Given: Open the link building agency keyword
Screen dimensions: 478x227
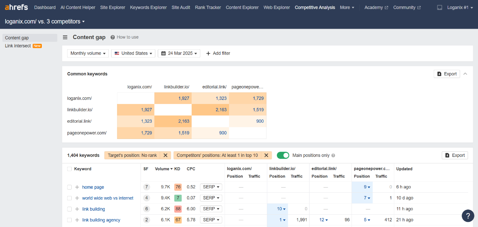Looking at the screenshot, I should 101,220.
